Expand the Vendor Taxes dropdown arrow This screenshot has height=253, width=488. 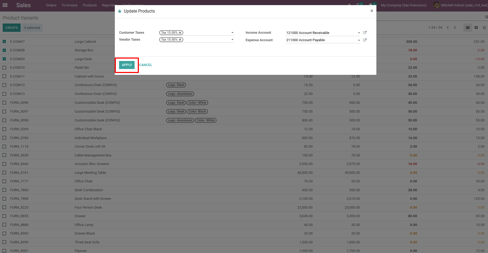coord(232,40)
